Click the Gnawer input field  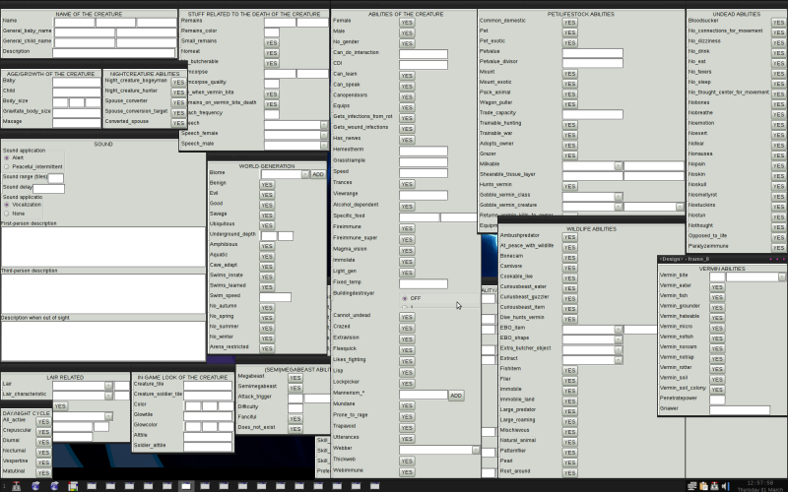(x=740, y=410)
